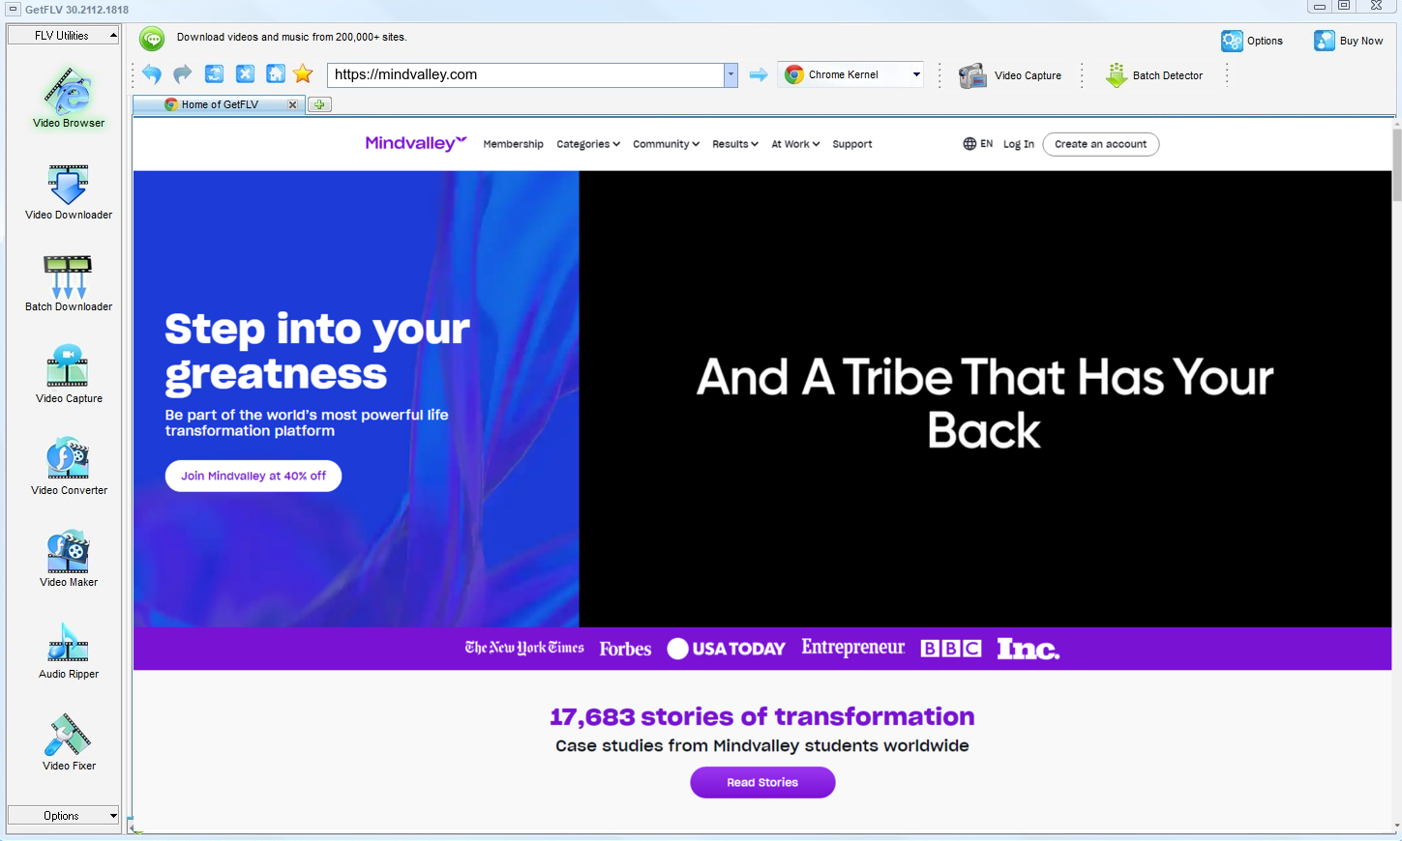Click 'Step into your greatness' headline
This screenshot has height=841, width=1402.
tap(317, 352)
